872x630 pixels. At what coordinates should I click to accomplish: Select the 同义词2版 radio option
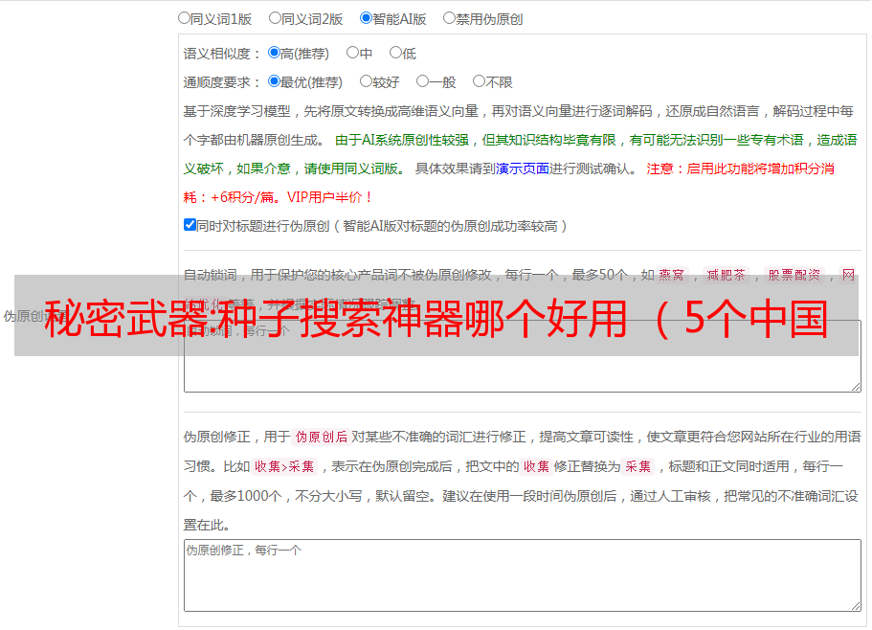(x=275, y=18)
